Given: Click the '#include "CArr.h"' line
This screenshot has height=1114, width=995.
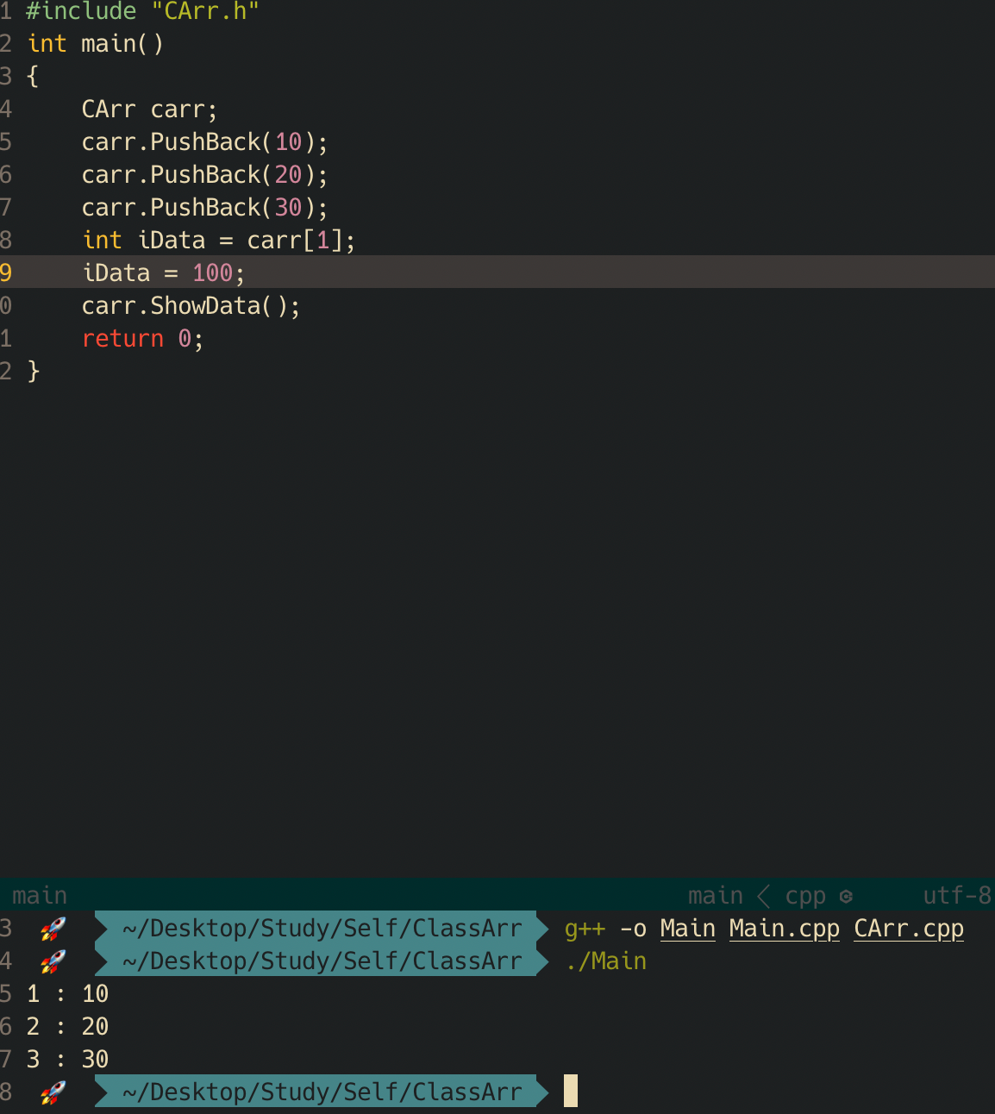Looking at the screenshot, I should [142, 11].
